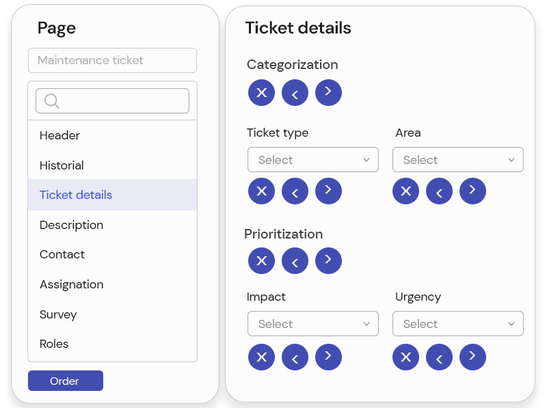Viewport: 547px width, 408px height.
Task: Click the left arrow under Categorization
Action: tap(295, 92)
